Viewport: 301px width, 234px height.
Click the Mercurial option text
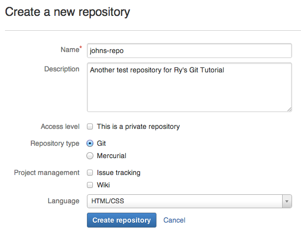(112, 156)
